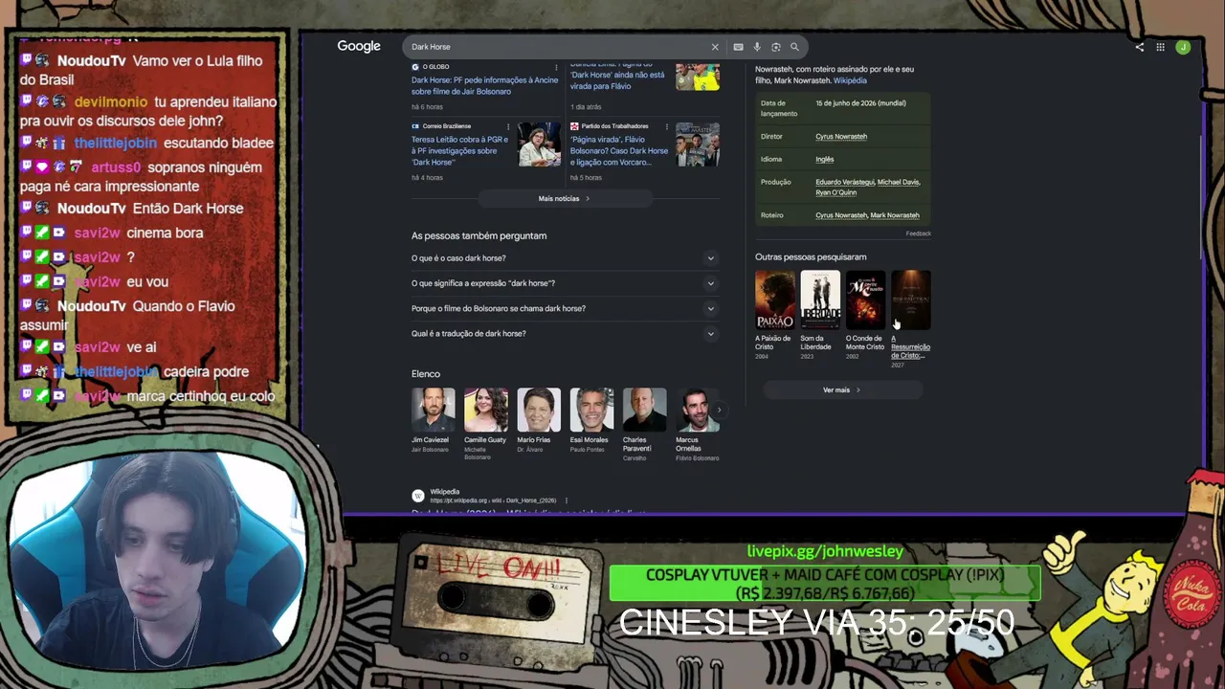Select Esai Morales cast thumbnail
Image resolution: width=1225 pixels, height=689 pixels.
pos(591,410)
